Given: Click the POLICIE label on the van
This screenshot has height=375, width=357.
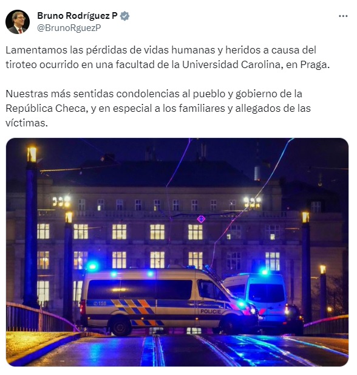Looking at the screenshot, I should click(211, 311).
